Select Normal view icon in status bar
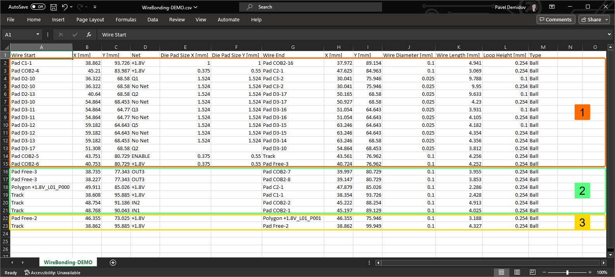The height and width of the screenshot is (277, 615). pos(501,272)
